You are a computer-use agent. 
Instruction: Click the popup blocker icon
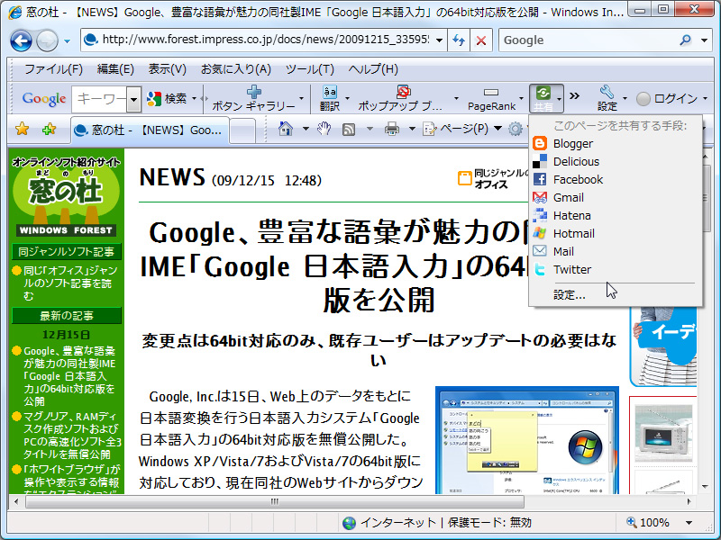coord(401,94)
